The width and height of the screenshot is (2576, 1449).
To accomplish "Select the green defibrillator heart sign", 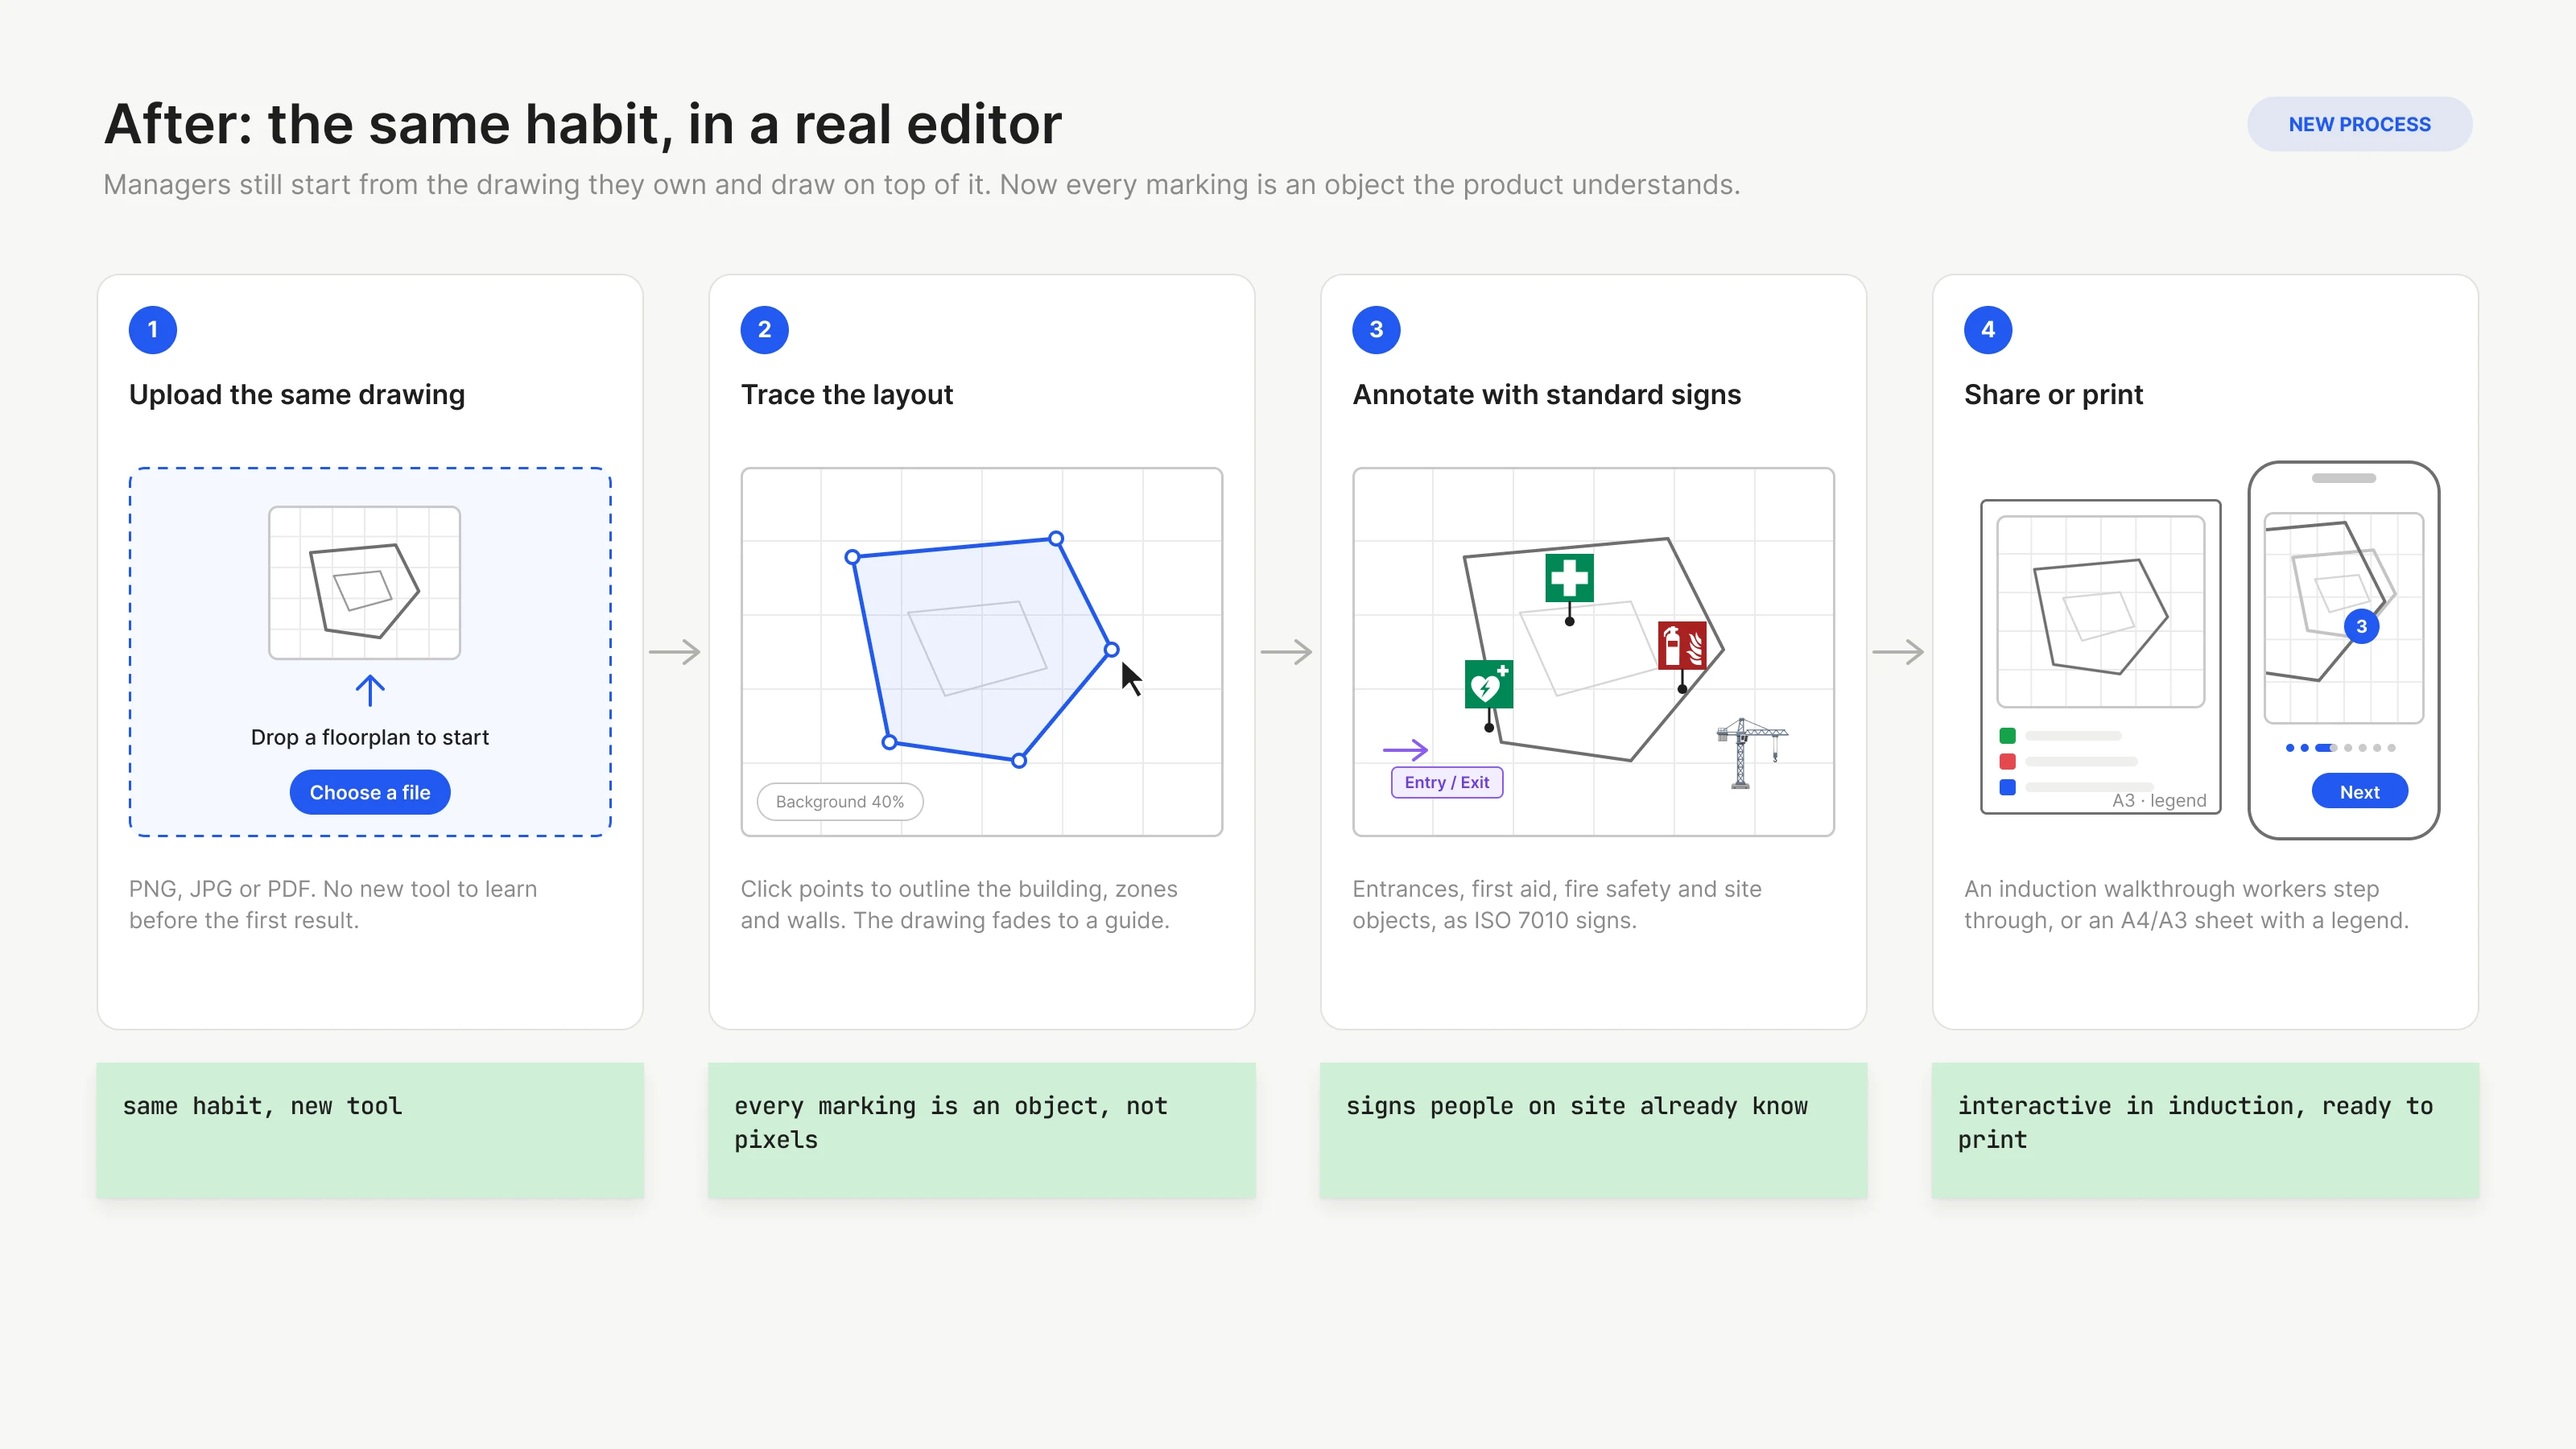I will point(1488,684).
